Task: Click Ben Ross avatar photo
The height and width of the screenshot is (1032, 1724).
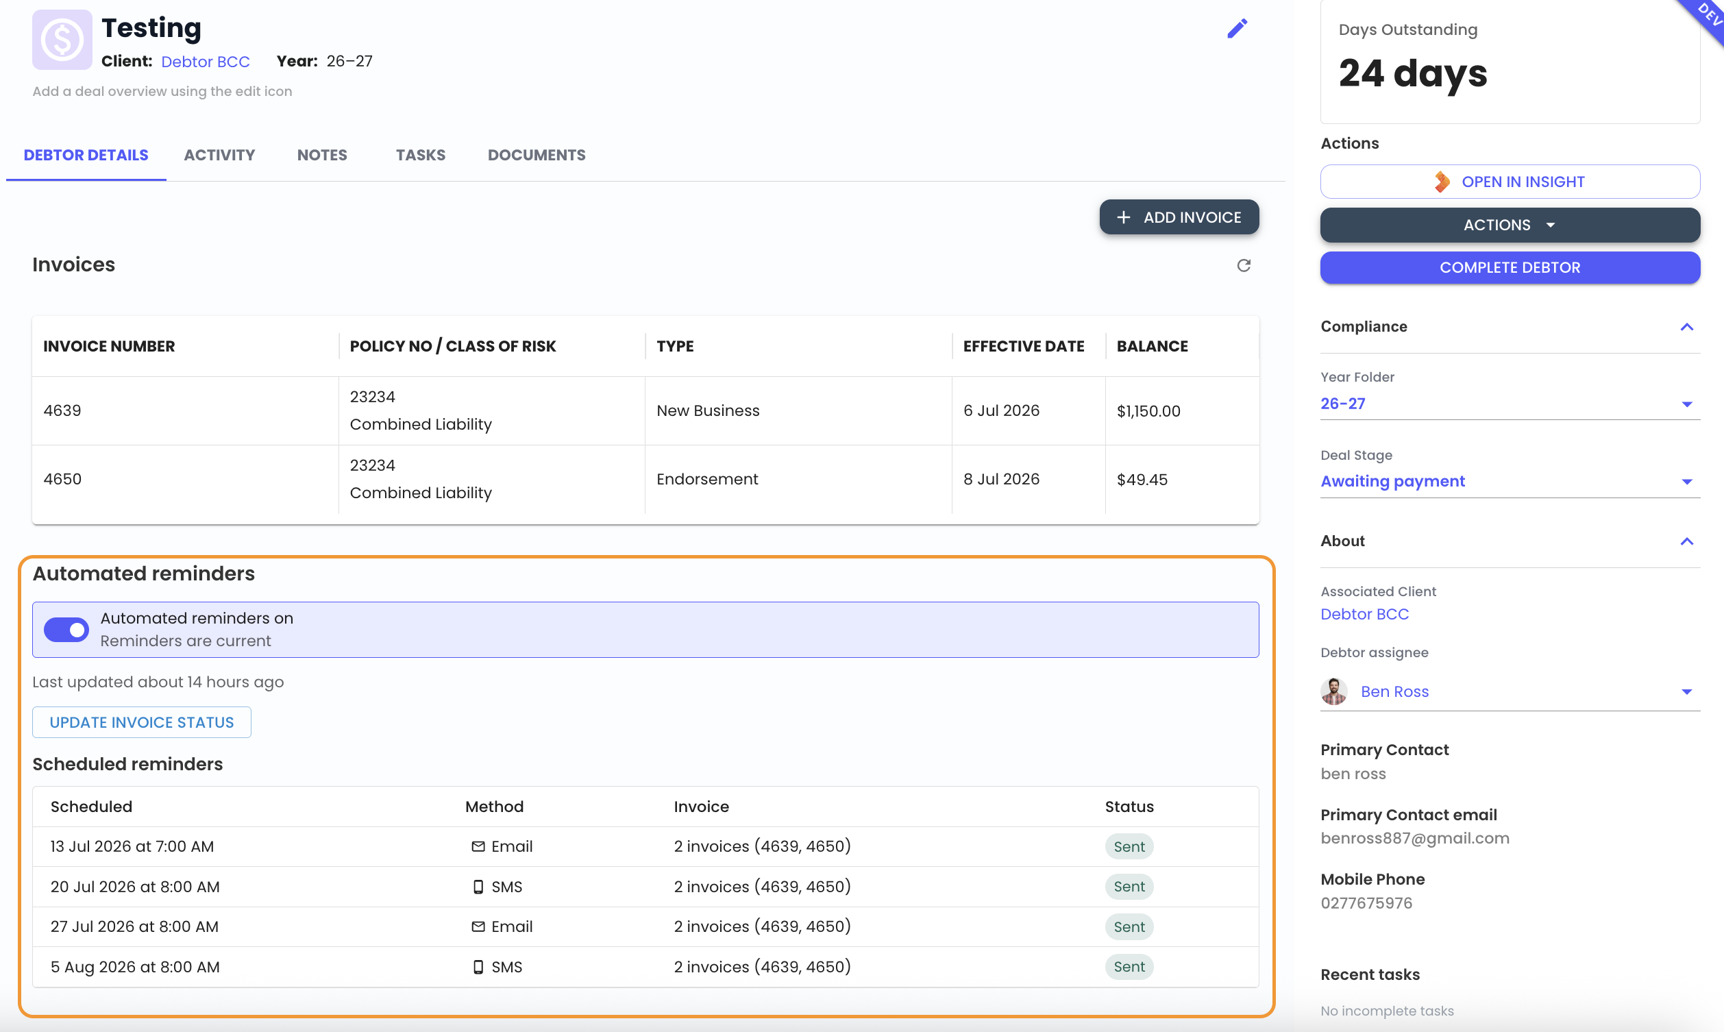Action: pos(1333,691)
